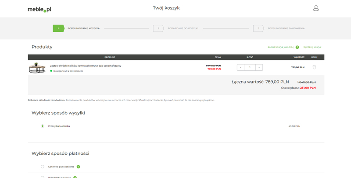
Task: Select 'Gotówka przy odbiorze' payment radio button
Action: [x=43, y=167]
